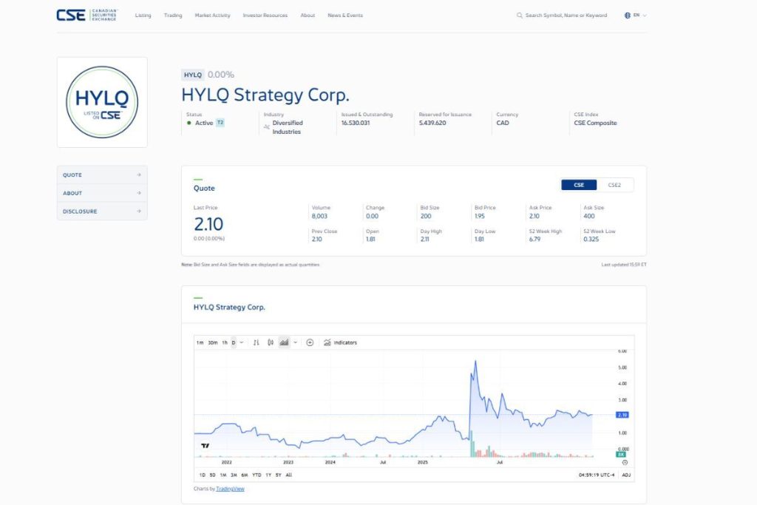Click the globe language icon
Viewport: 757px width, 505px height.
pos(627,16)
